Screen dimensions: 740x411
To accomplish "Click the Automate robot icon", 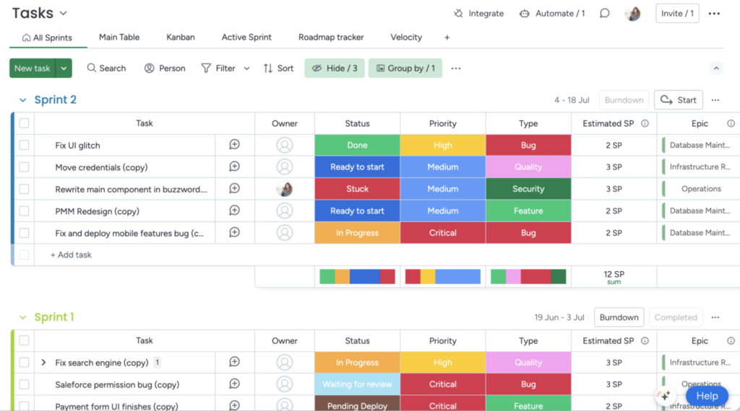I will [525, 14].
